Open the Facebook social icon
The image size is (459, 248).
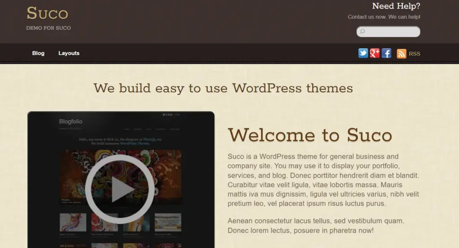point(386,53)
